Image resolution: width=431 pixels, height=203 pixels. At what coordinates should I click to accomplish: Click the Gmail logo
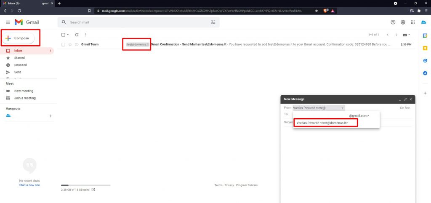pyautogui.click(x=27, y=22)
